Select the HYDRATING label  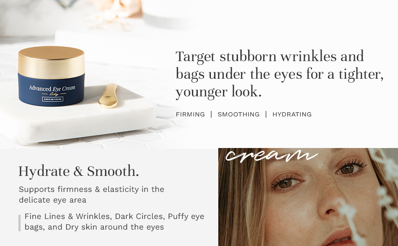[292, 114]
